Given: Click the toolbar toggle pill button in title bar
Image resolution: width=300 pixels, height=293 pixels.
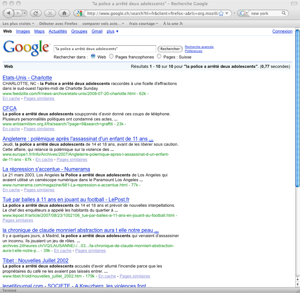Looking at the screenshot, I should 294,4.
